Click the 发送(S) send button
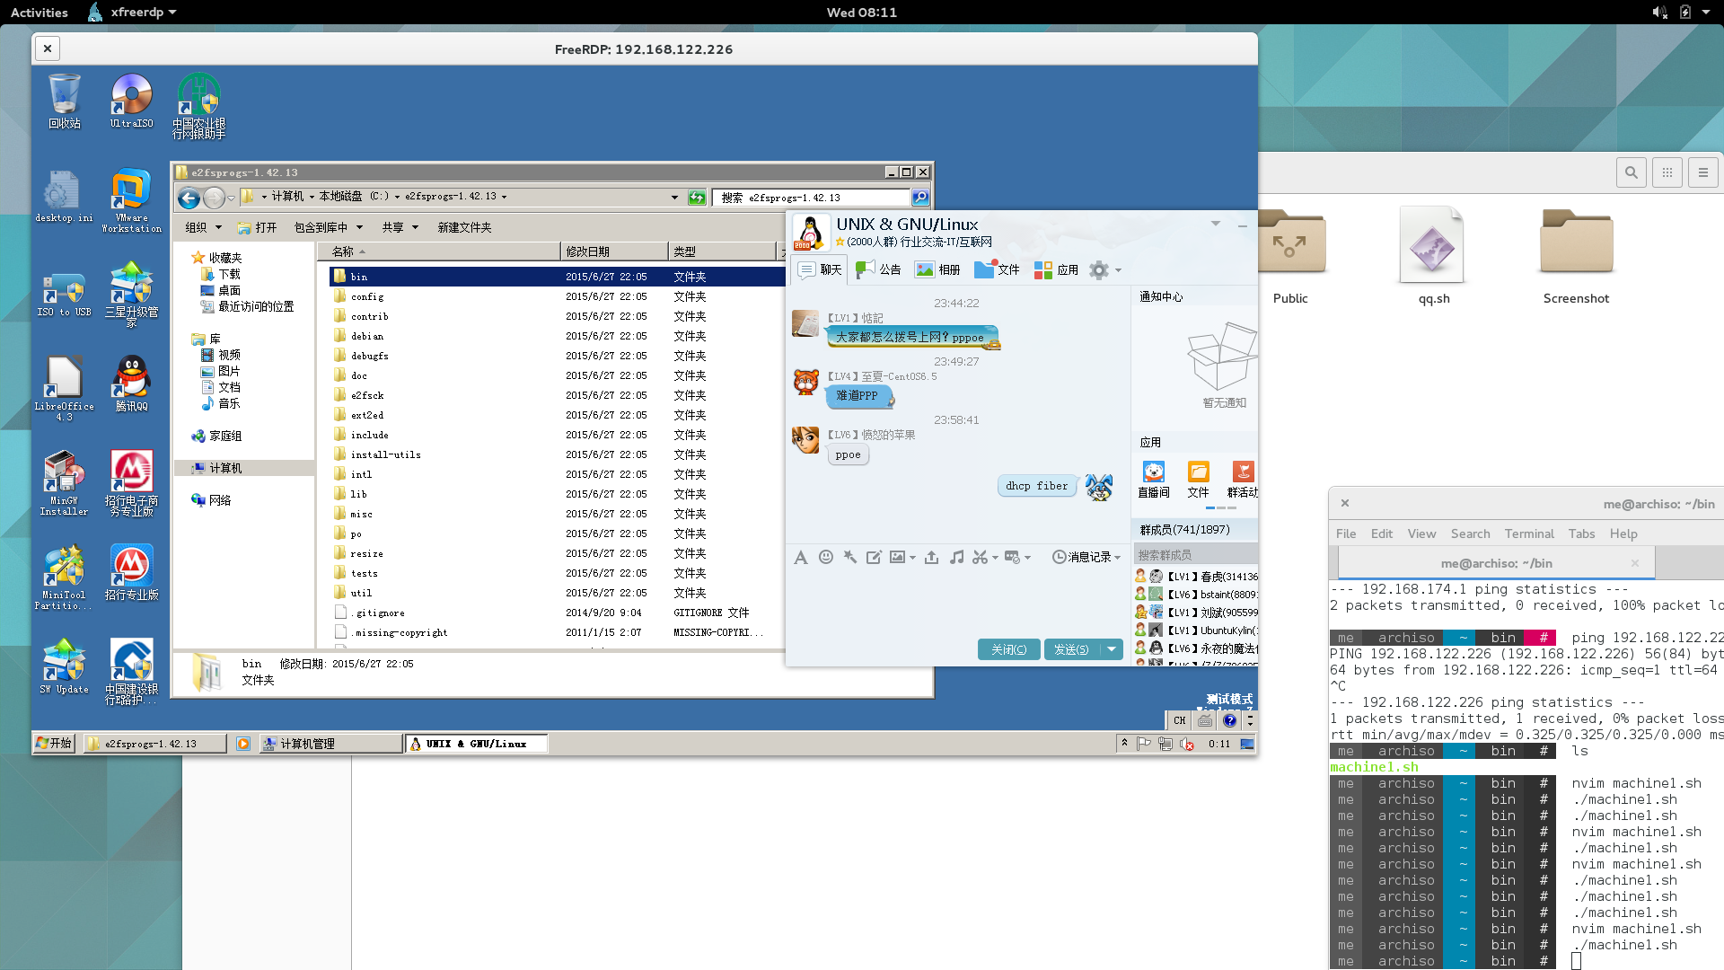 click(1073, 649)
